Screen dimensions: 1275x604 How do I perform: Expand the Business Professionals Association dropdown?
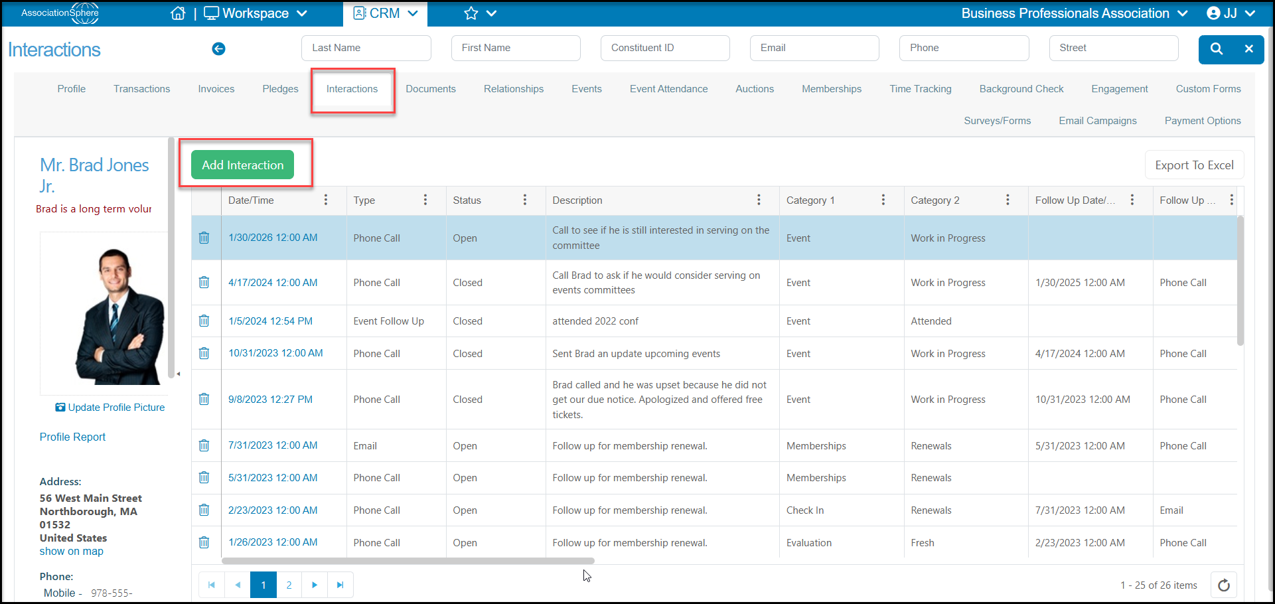(x=1075, y=13)
